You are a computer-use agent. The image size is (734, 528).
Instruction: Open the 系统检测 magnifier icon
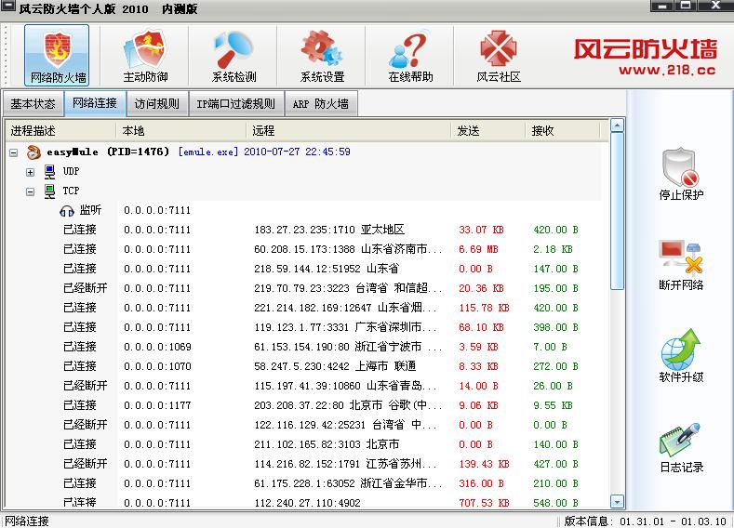[x=234, y=49]
